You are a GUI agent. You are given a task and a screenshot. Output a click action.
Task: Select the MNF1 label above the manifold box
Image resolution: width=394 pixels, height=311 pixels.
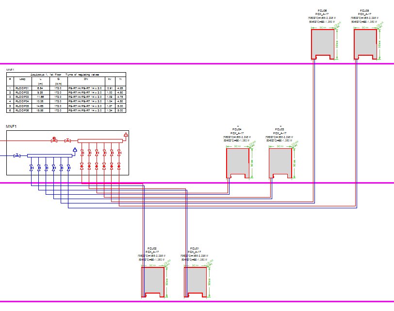pos(11,126)
